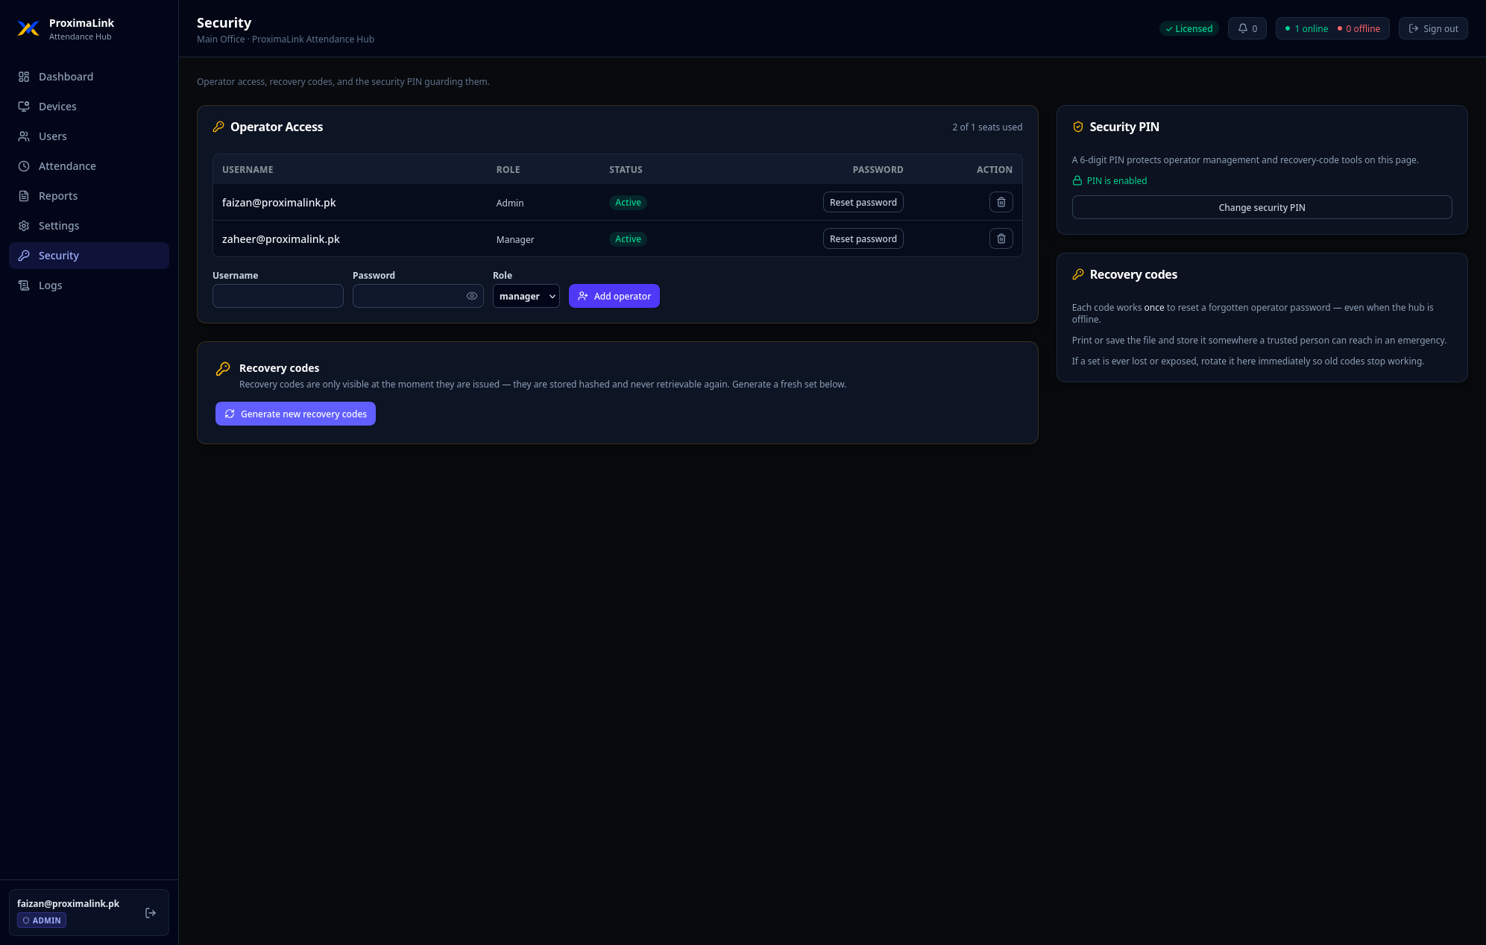1486x945 pixels.
Task: Click the ADMIN role badge
Action: pos(42,920)
